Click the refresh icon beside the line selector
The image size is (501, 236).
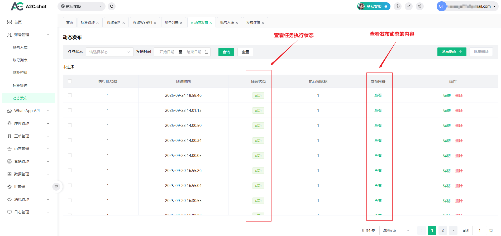(112, 6)
